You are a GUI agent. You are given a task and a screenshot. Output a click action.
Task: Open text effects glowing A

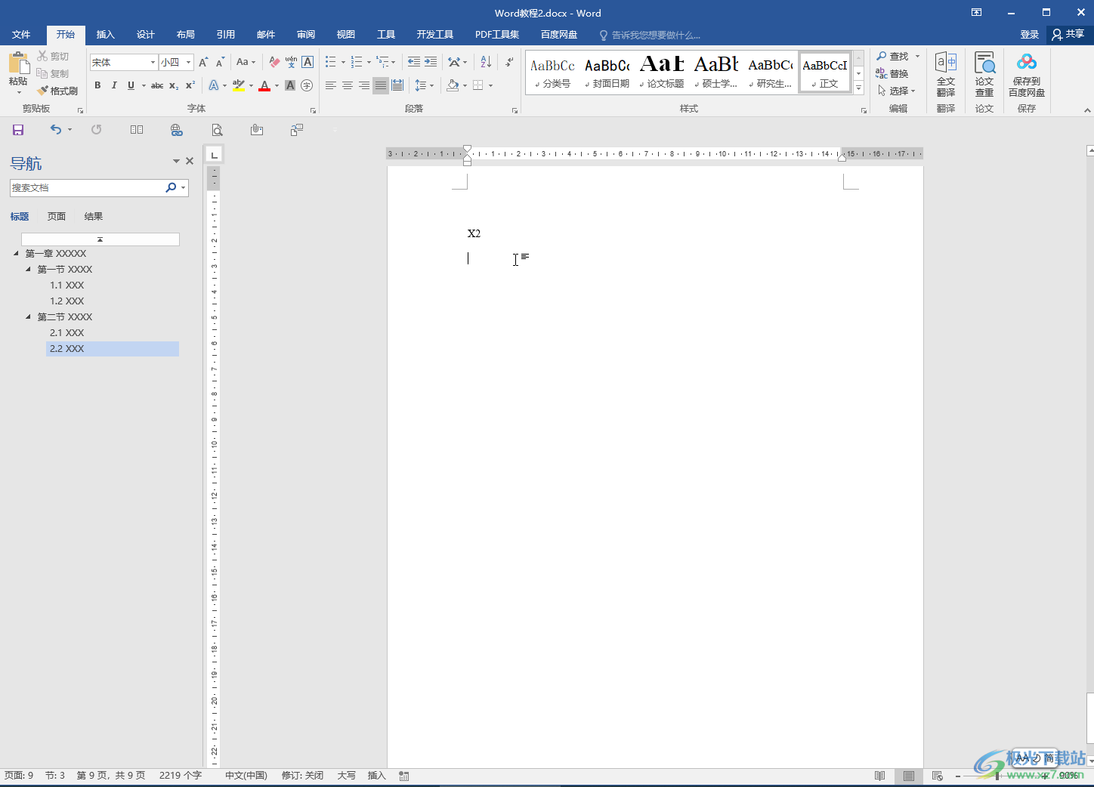pyautogui.click(x=214, y=85)
